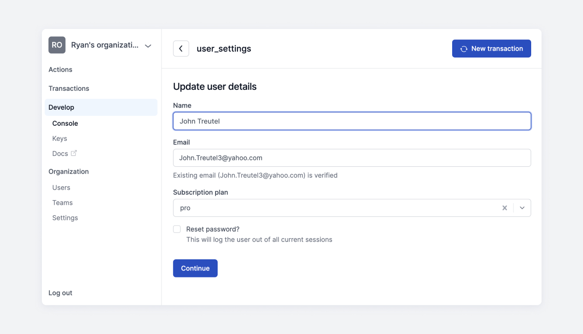This screenshot has height=334, width=583.
Task: Clear the subscription plan with the X icon
Action: point(504,208)
